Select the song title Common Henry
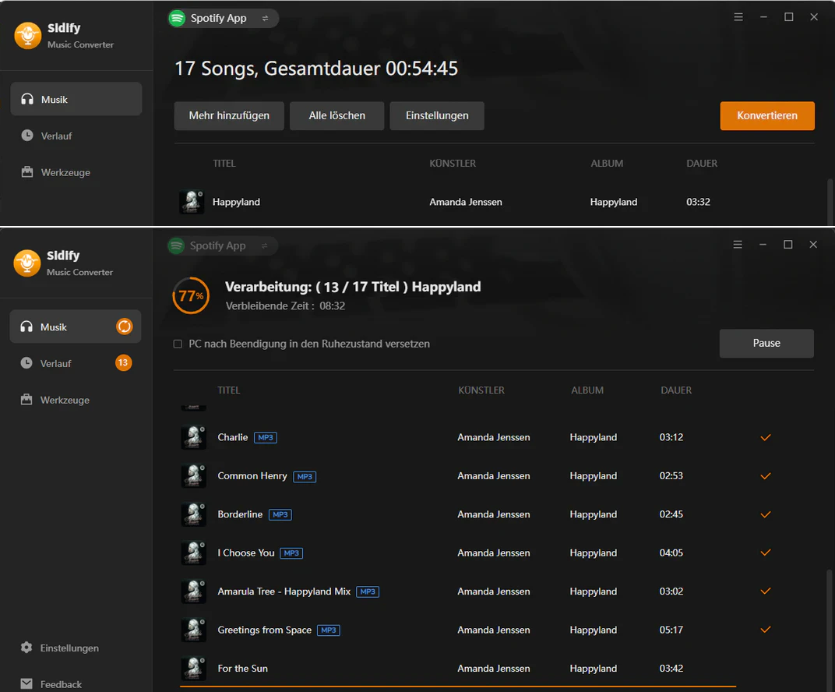Screen dimensions: 835x692 tap(252, 475)
